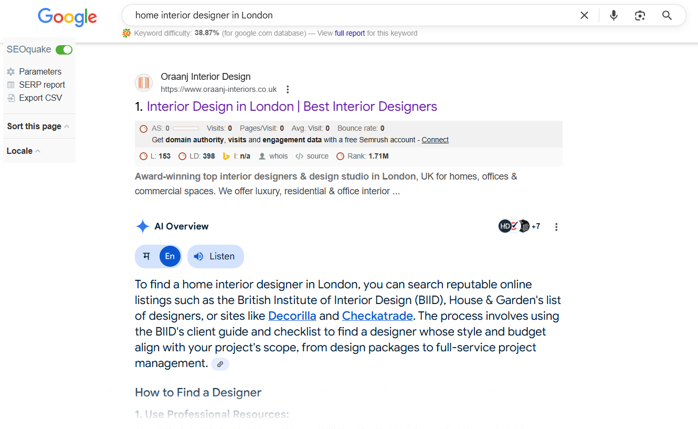Select English language in AI Overview
This screenshot has height=429, width=698.
[x=170, y=256]
